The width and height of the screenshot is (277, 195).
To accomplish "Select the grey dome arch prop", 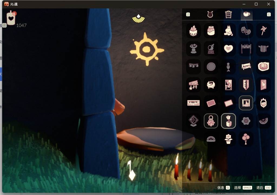I will pos(211,139).
